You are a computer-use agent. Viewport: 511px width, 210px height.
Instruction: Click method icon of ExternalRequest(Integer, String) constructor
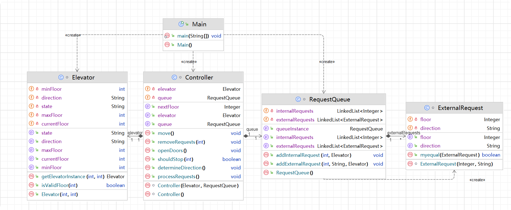click(x=410, y=163)
